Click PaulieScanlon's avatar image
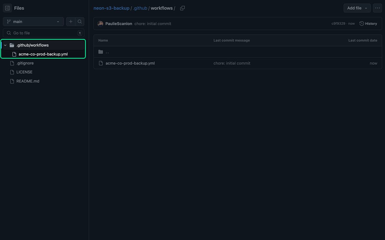Image resolution: width=385 pixels, height=240 pixels. click(101, 23)
